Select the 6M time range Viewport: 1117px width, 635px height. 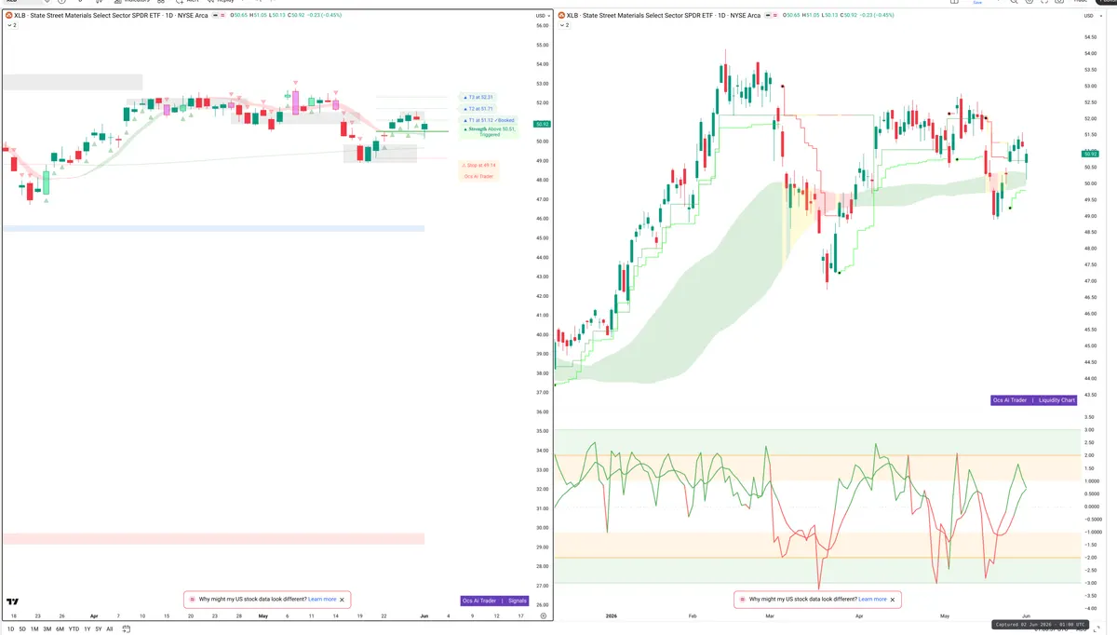60,628
